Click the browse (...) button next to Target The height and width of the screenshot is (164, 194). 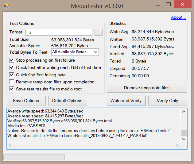pyautogui.click(x=98, y=32)
